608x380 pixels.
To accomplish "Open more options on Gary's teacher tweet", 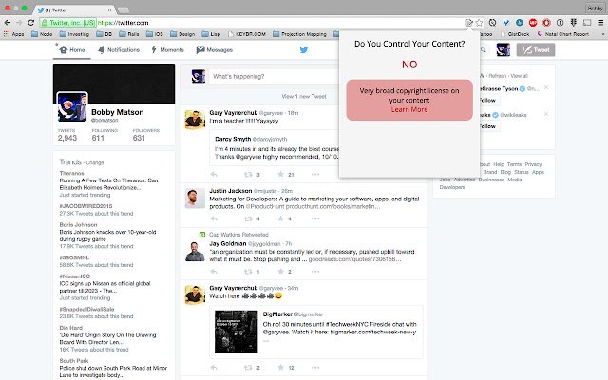I will point(315,175).
